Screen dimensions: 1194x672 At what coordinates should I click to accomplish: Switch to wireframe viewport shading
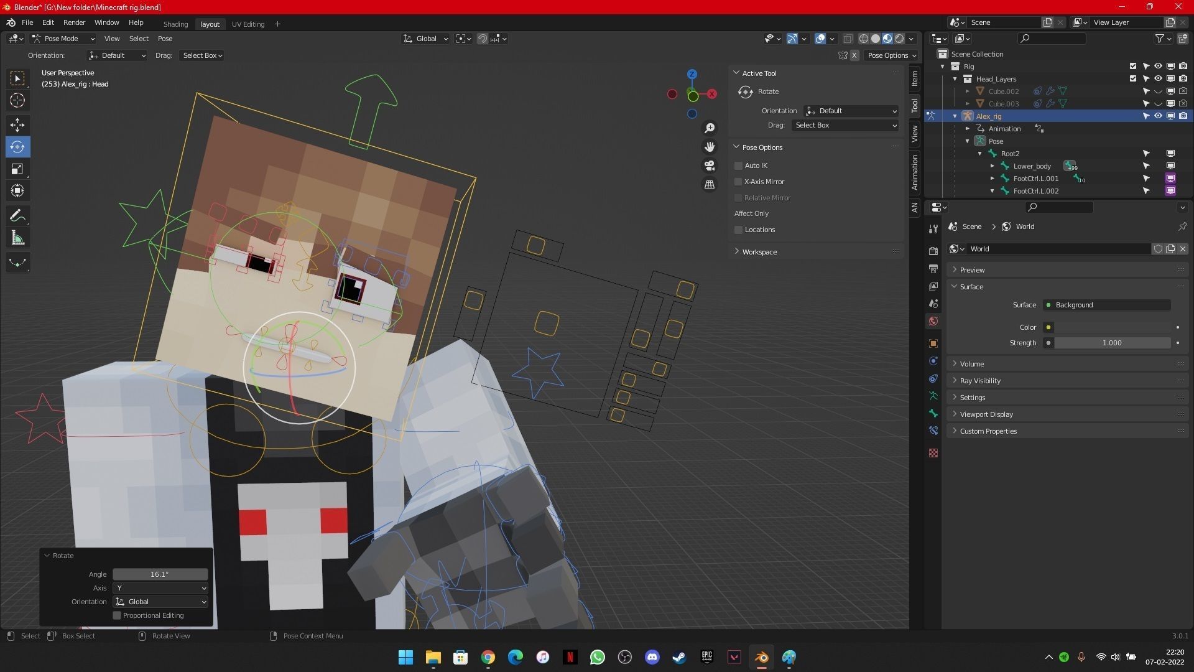(864, 39)
